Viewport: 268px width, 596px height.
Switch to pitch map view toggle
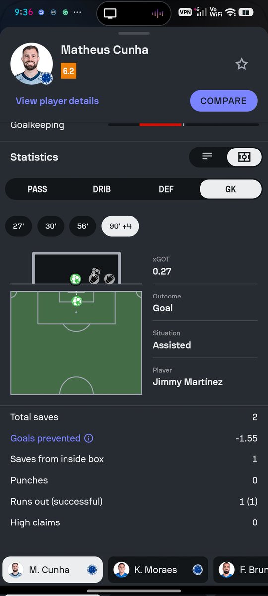click(x=244, y=157)
